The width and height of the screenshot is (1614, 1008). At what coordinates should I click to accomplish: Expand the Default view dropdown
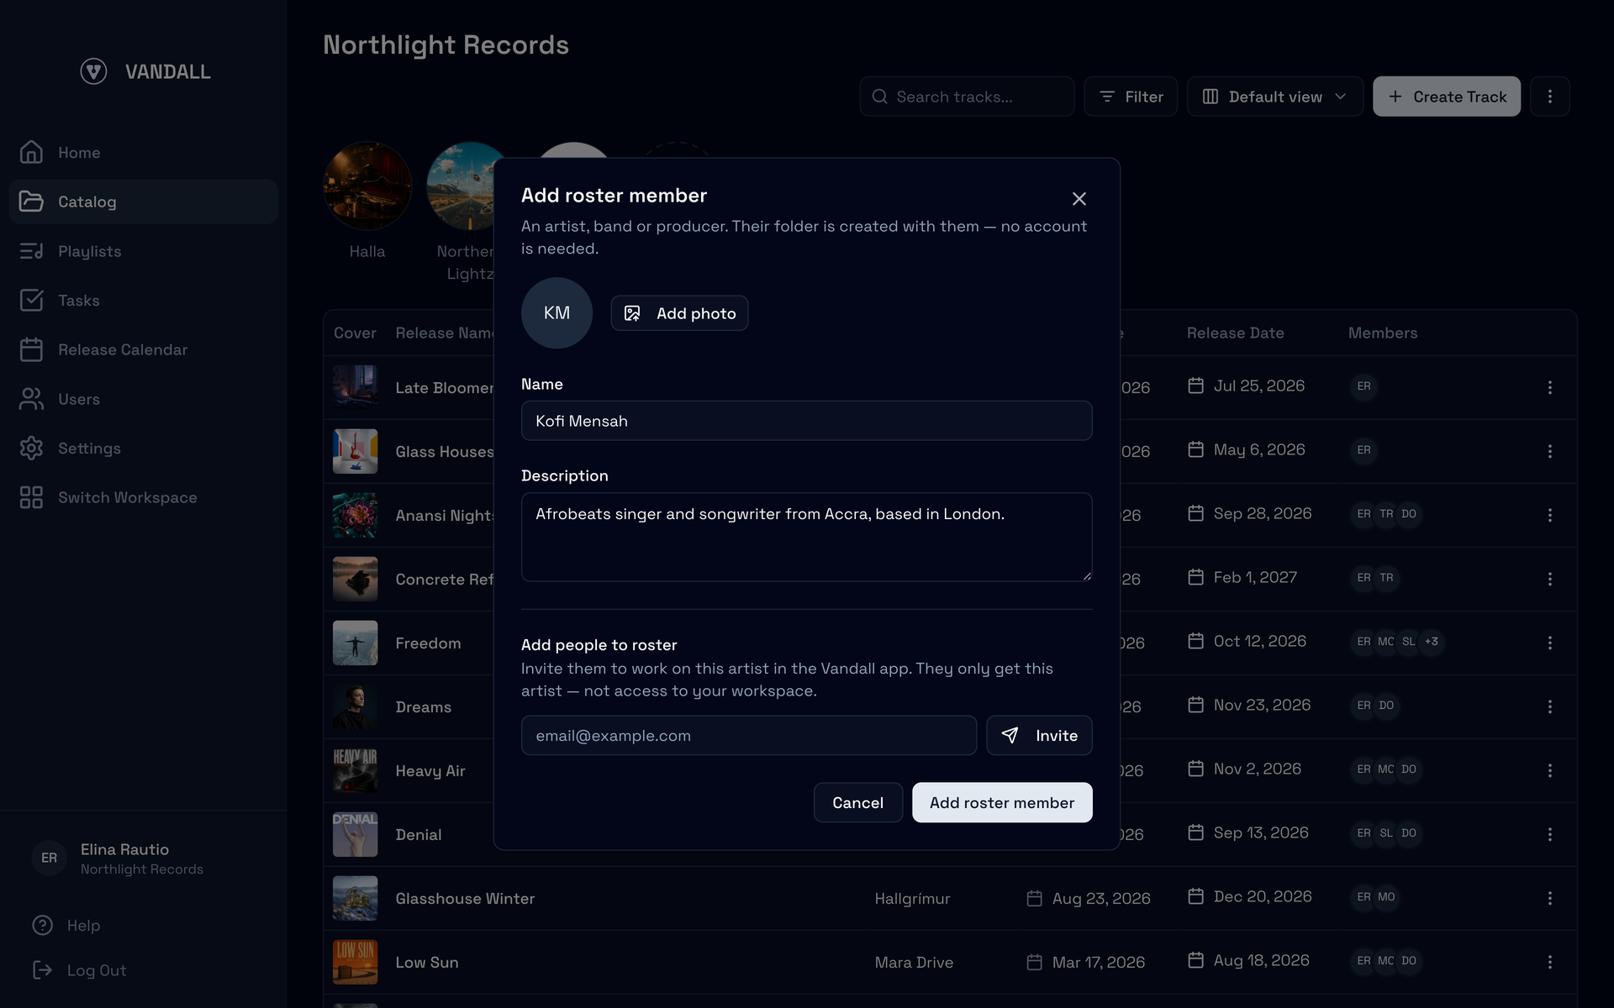click(1275, 97)
